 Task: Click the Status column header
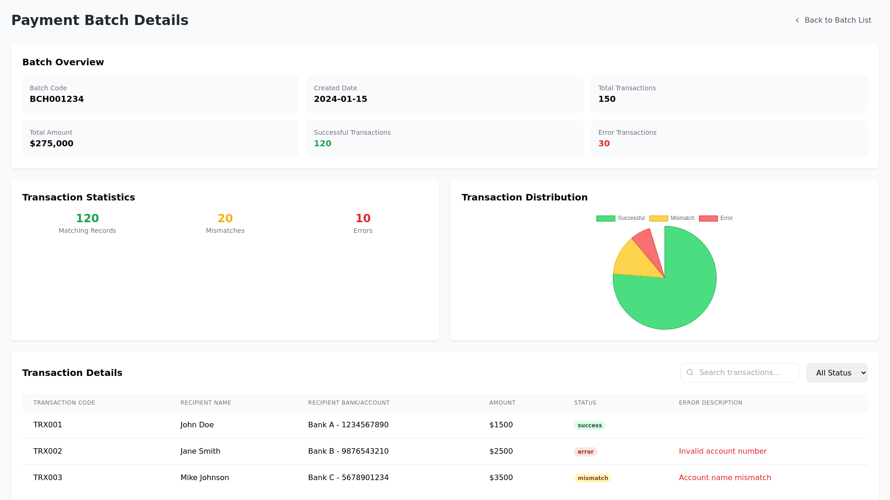(x=585, y=403)
